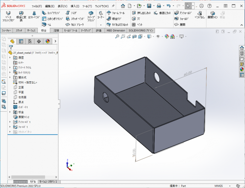This screenshot has height=188, width=245.
Task: Expand the 板金 node in feature tree
Action: pyautogui.click(x=10, y=112)
